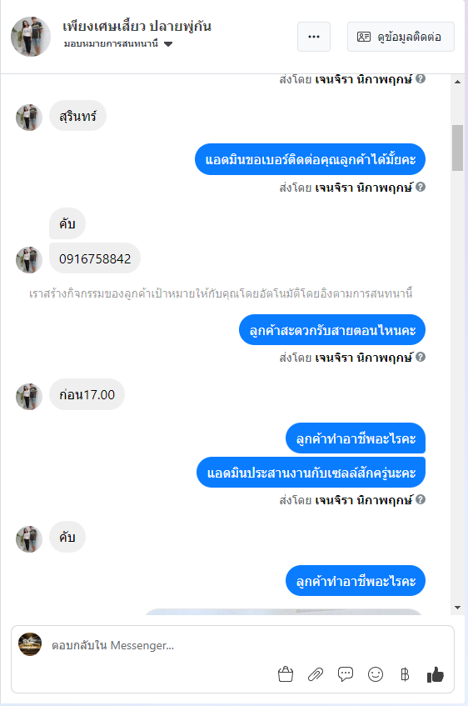Click the page avatar in reply box
Image resolution: width=468 pixels, height=706 pixels.
(x=30, y=644)
